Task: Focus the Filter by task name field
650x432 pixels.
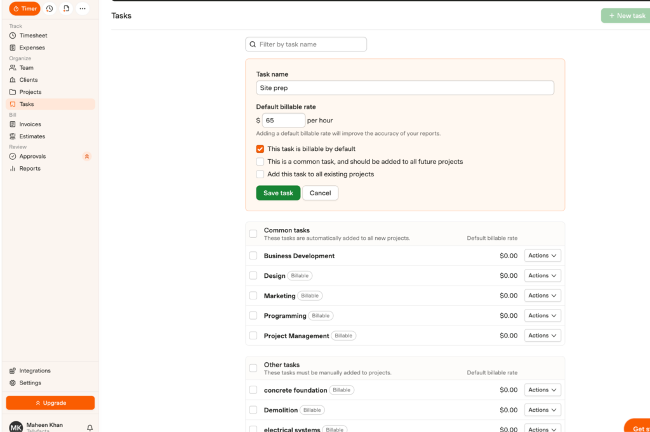Action: 306,44
